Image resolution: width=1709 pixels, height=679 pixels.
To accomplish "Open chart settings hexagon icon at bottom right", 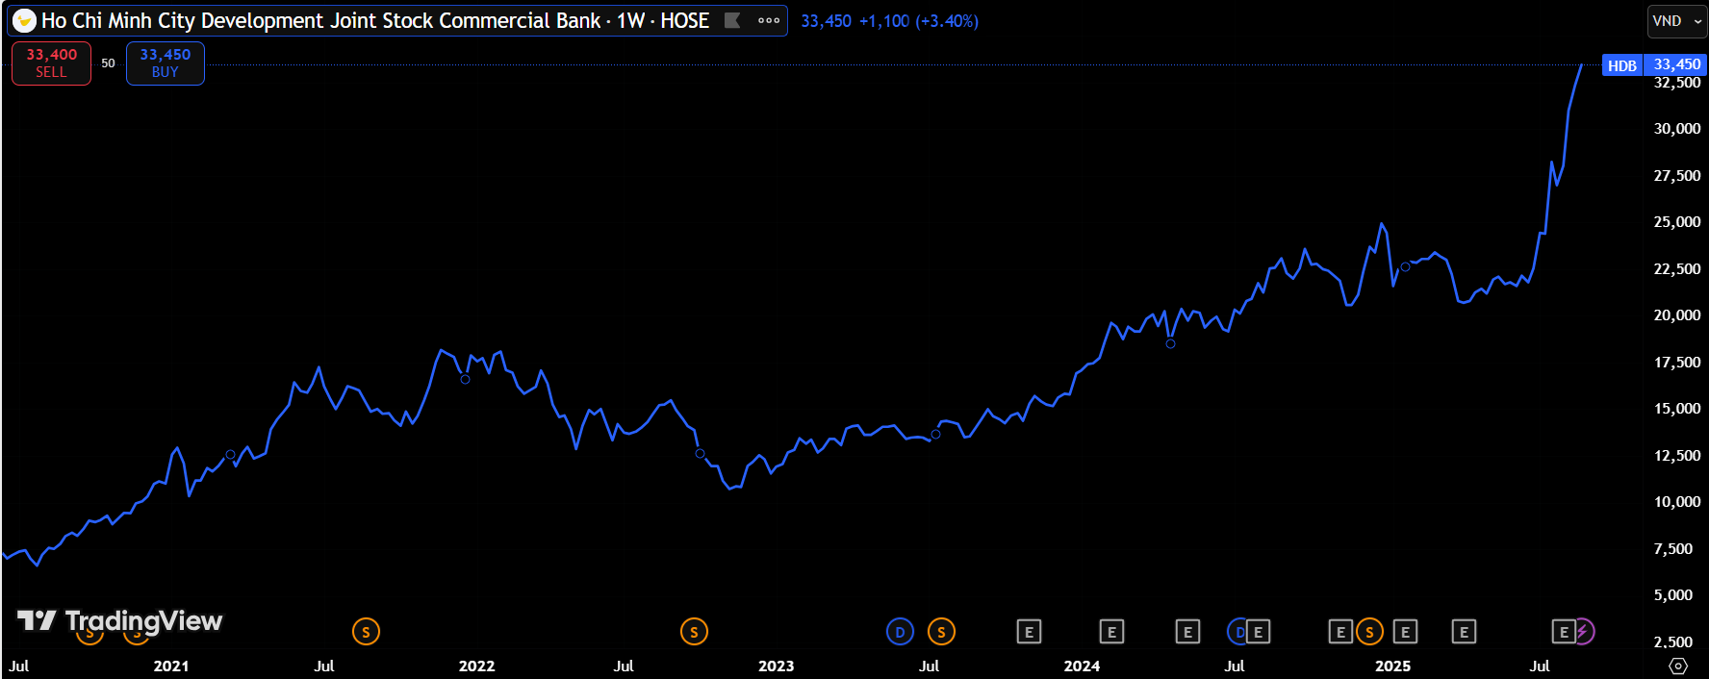I will point(1678,666).
